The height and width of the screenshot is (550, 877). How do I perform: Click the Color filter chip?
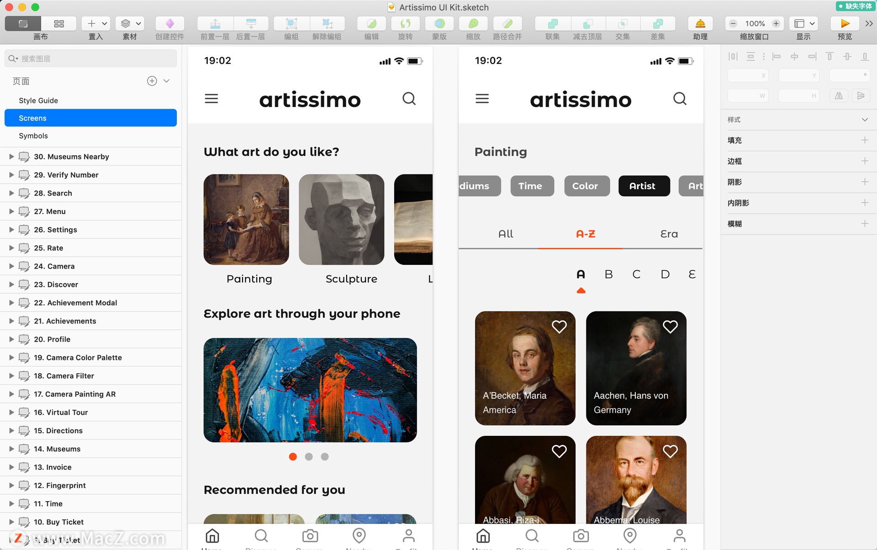click(x=587, y=186)
